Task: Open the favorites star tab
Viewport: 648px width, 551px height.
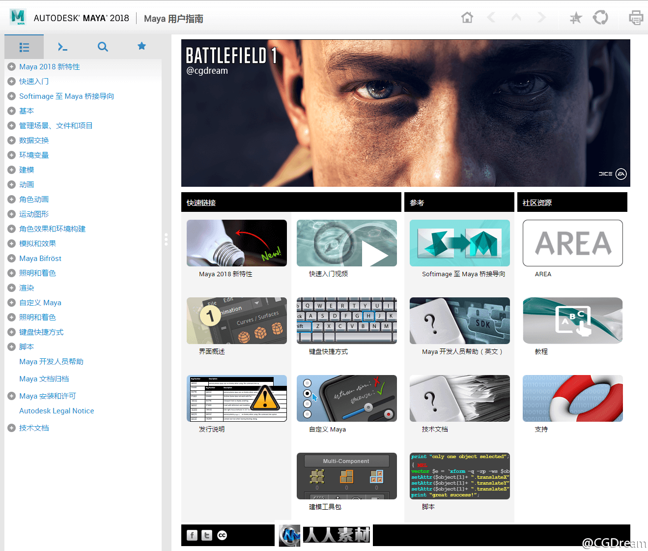Action: coord(141,46)
